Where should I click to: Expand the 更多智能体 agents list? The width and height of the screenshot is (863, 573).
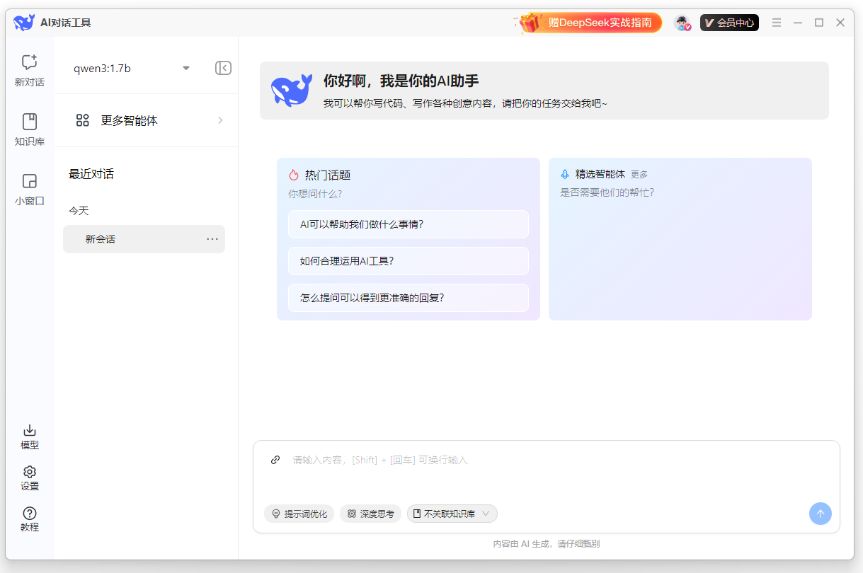pos(146,120)
